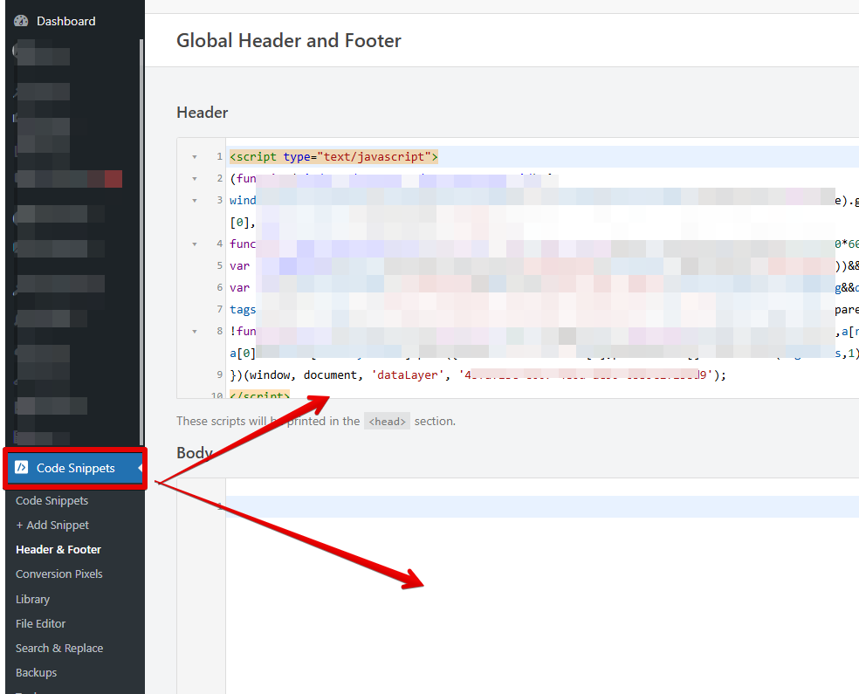The height and width of the screenshot is (694, 859).
Task: Click the opening script tag on line 1
Action: click(333, 156)
